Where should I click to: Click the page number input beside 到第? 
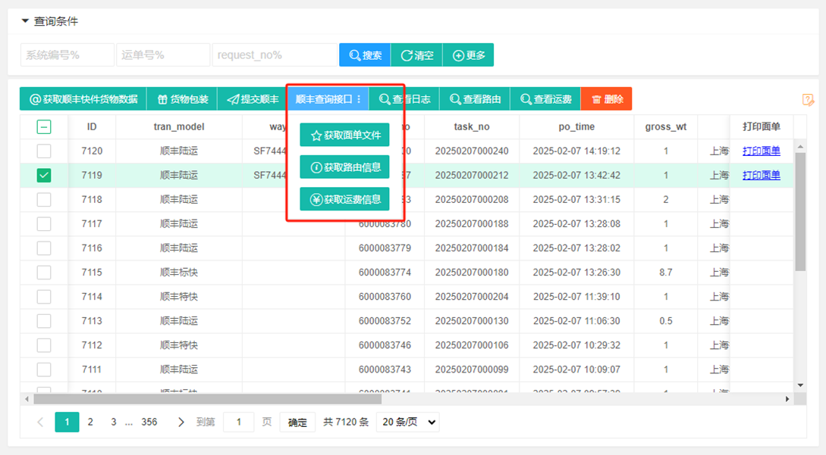[238, 422]
